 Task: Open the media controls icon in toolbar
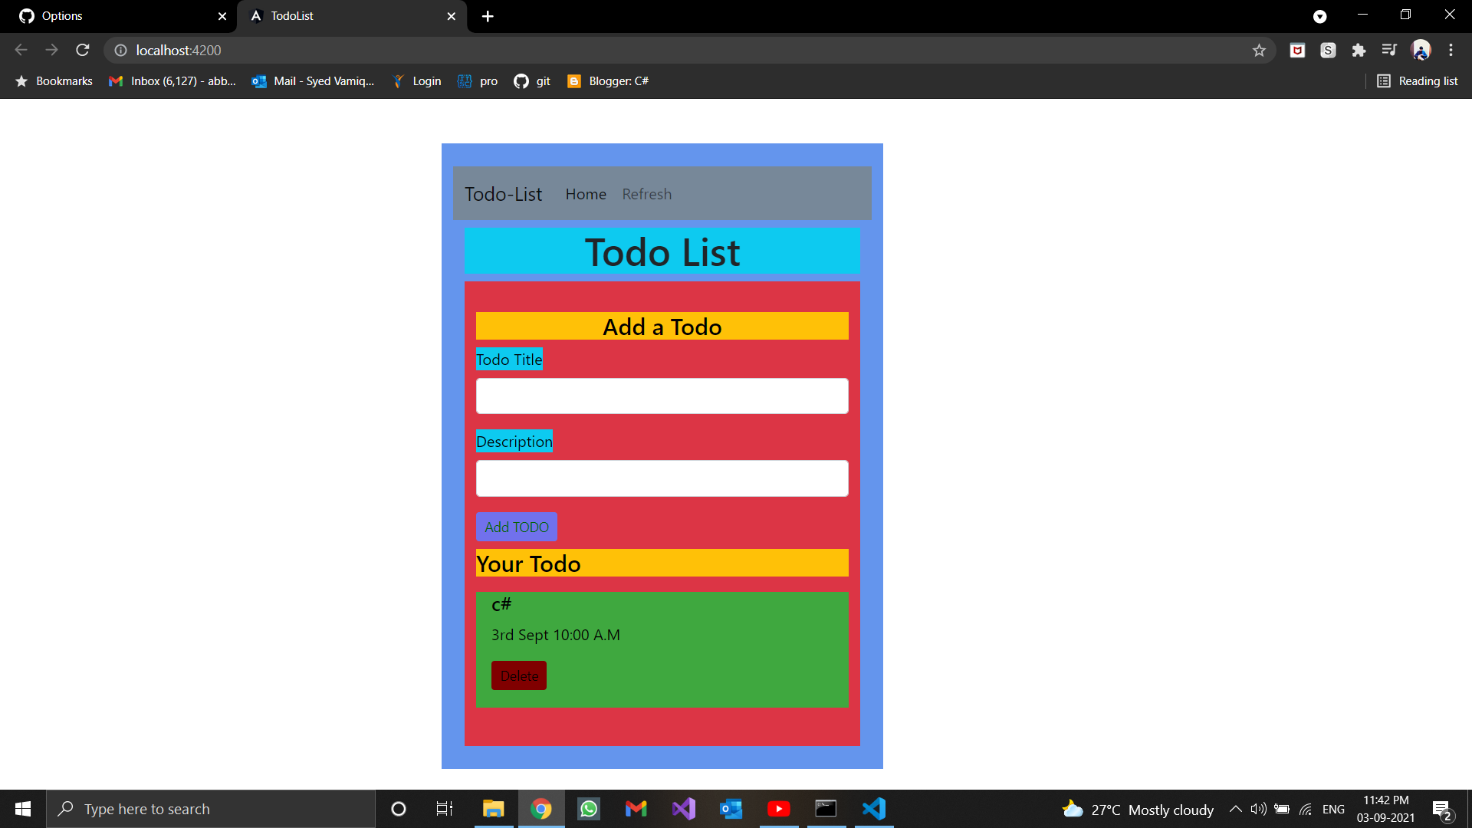click(1389, 50)
